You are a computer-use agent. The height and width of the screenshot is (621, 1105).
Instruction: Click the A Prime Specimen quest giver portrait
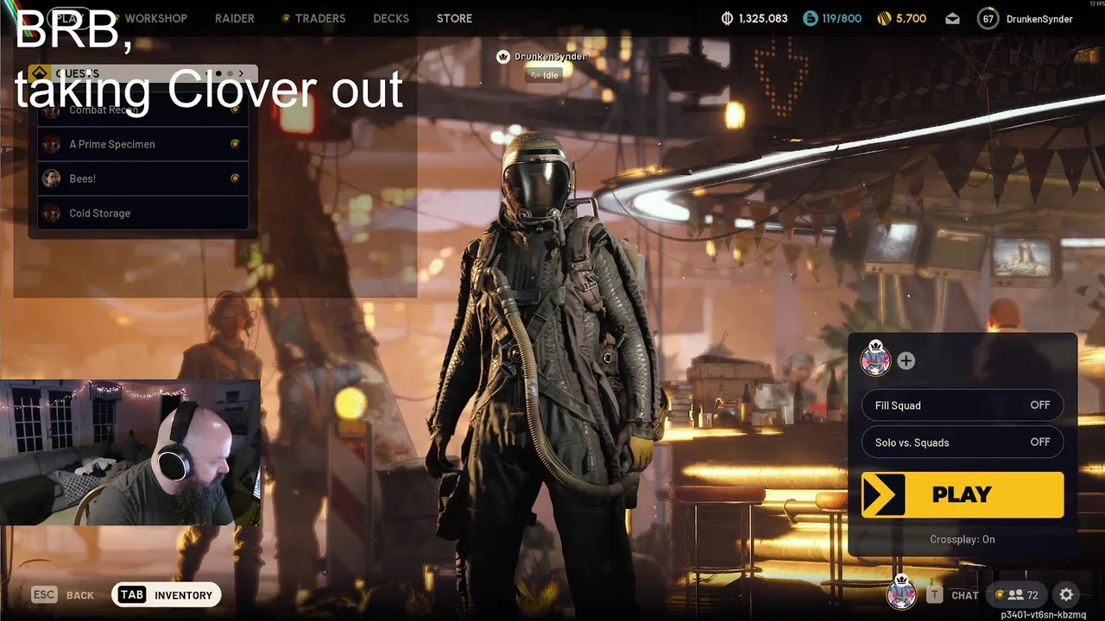pyautogui.click(x=52, y=144)
